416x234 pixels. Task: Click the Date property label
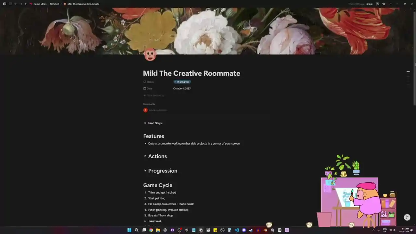[x=148, y=88]
